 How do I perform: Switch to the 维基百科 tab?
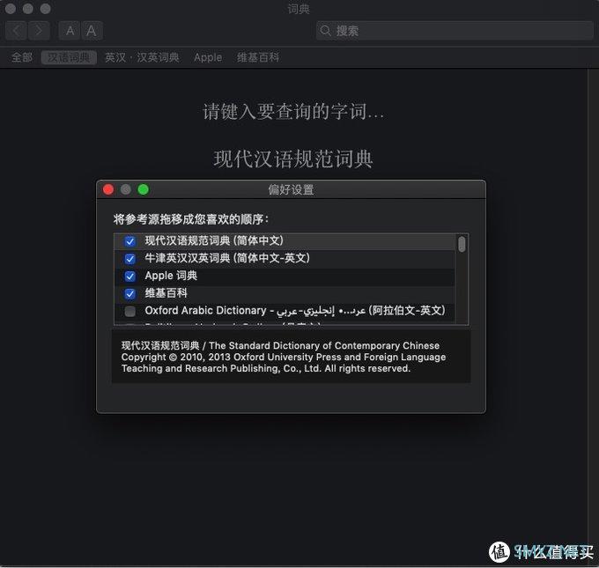point(258,57)
